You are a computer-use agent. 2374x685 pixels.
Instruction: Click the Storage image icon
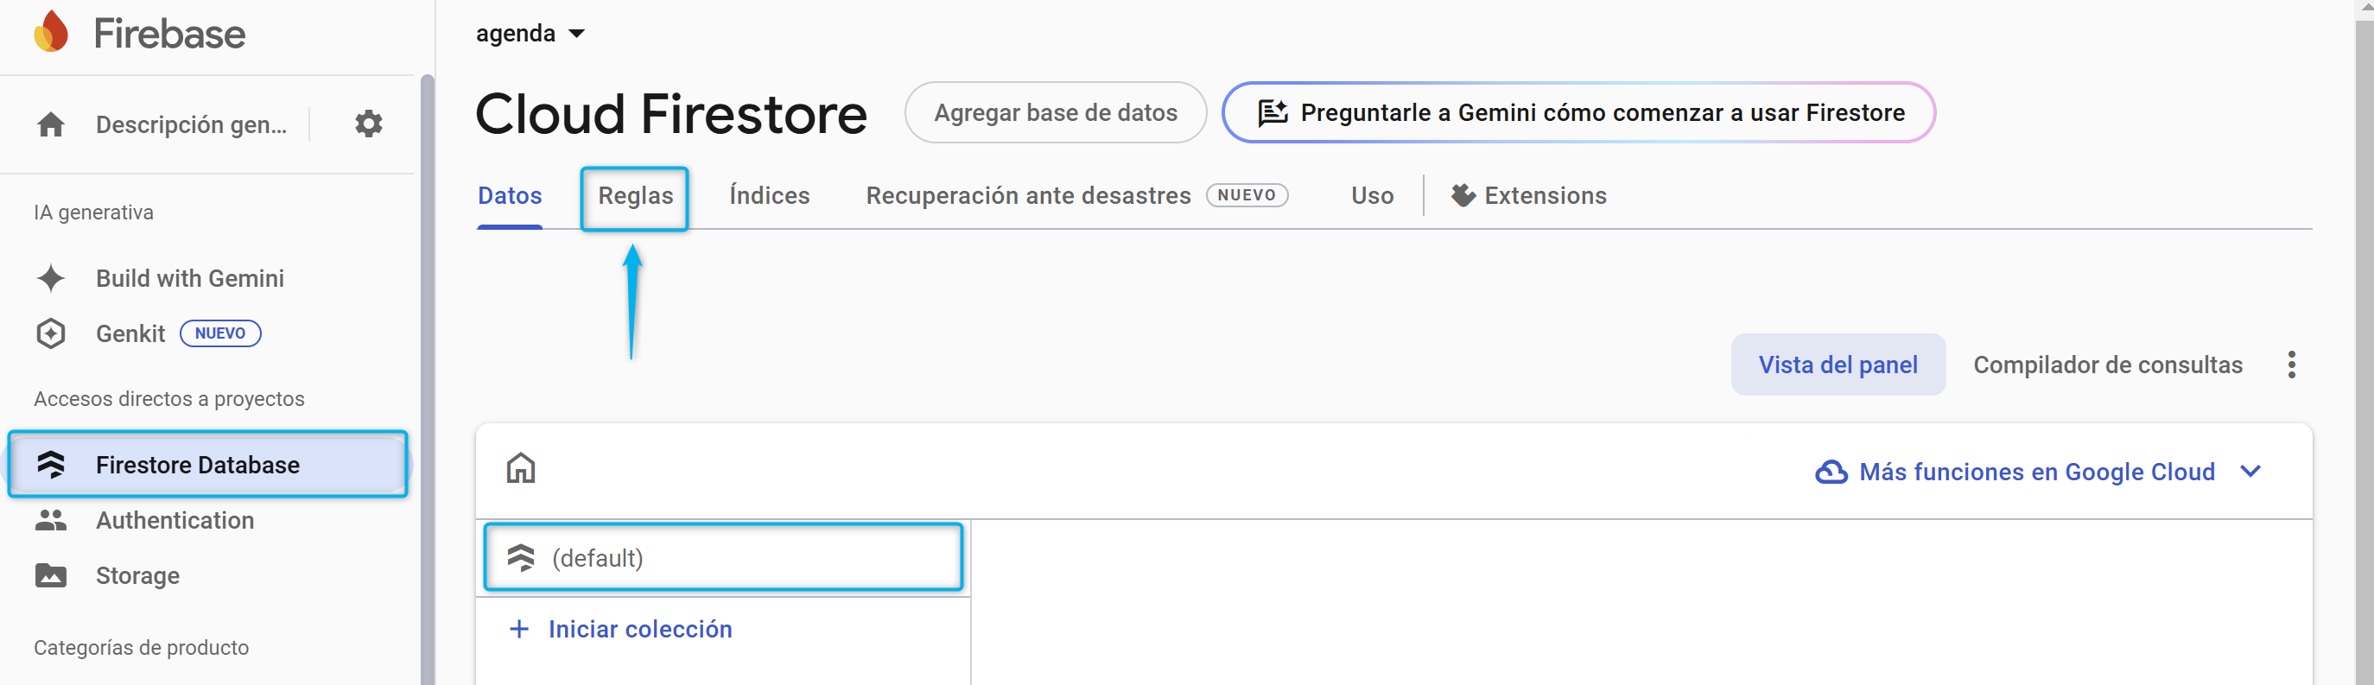(52, 576)
